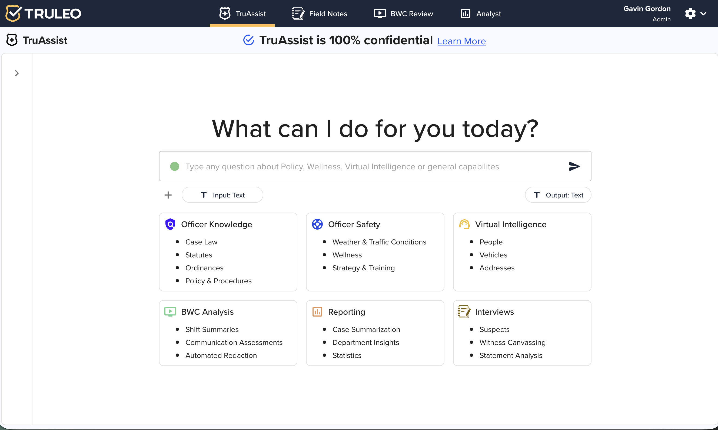Switch to the BWC Review tab
The width and height of the screenshot is (718, 430).
click(x=403, y=14)
